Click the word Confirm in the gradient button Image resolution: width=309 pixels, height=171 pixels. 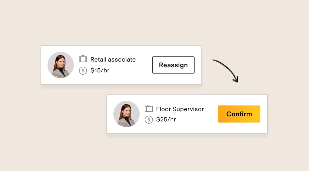coord(239,114)
